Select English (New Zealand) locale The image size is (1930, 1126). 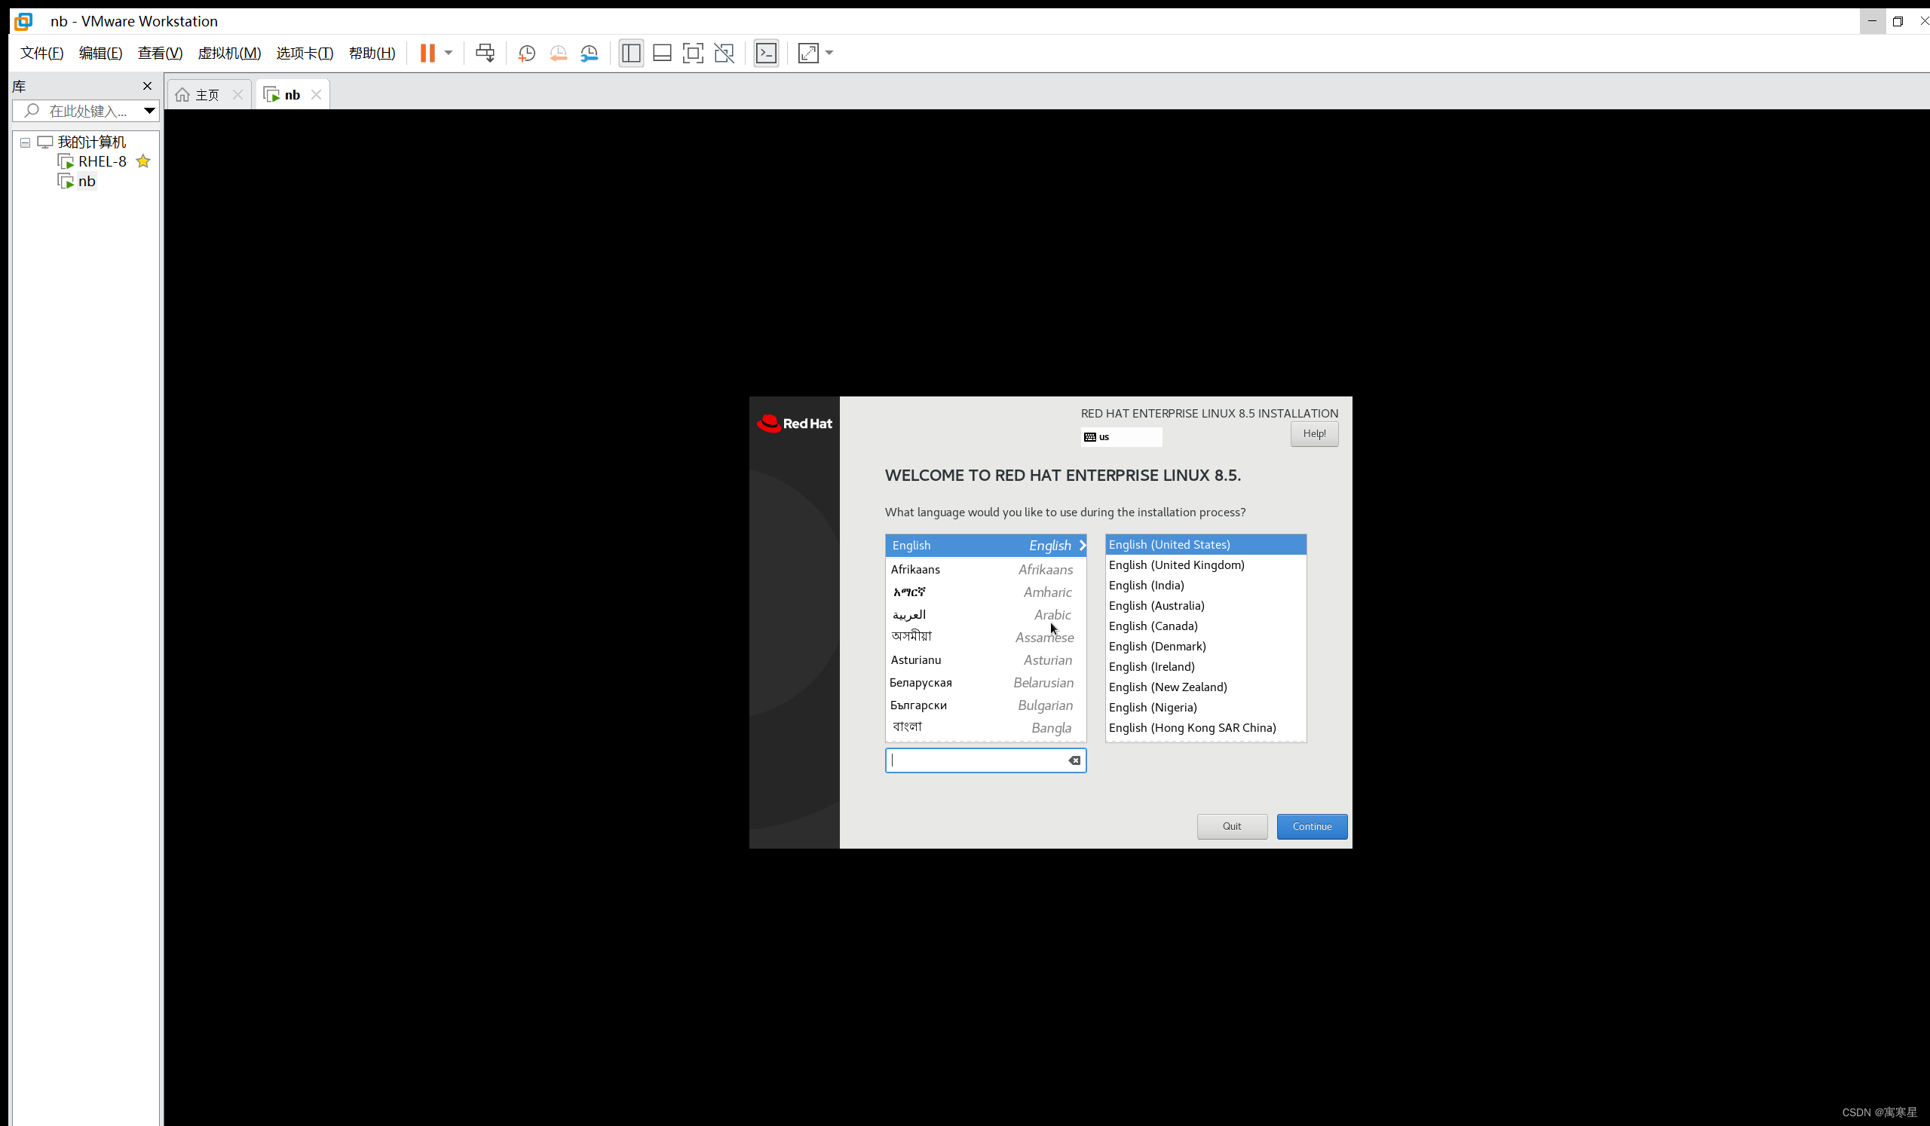click(1205, 687)
